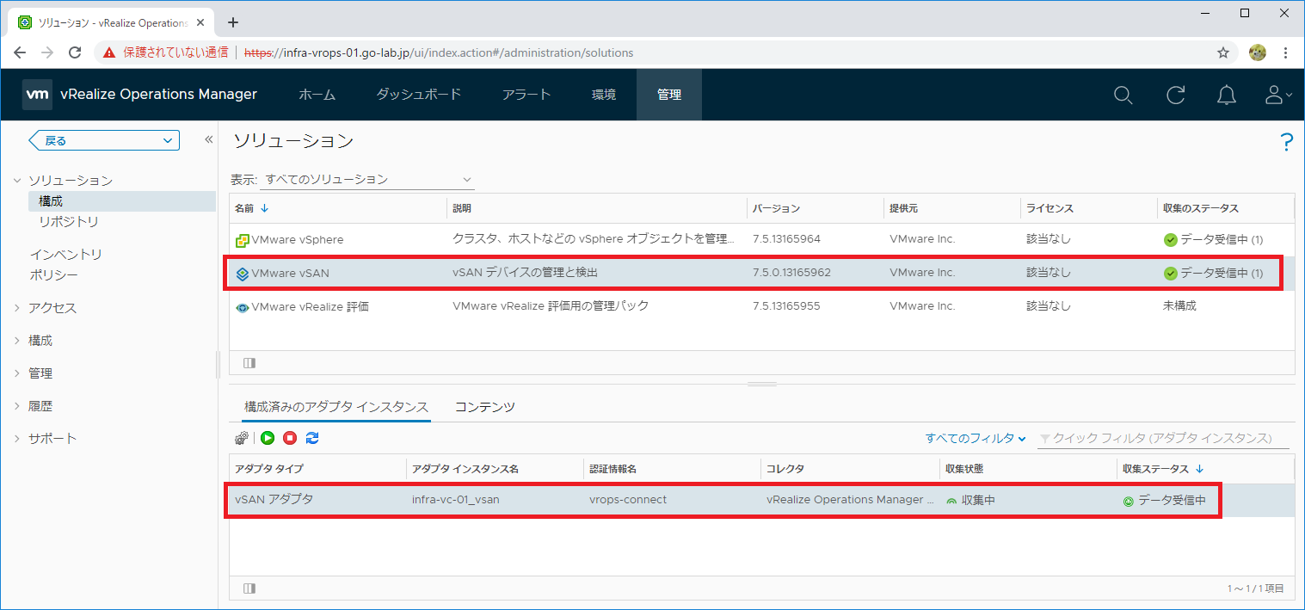Open ポリシー in the sidebar
This screenshot has width=1305, height=610.
[x=53, y=275]
